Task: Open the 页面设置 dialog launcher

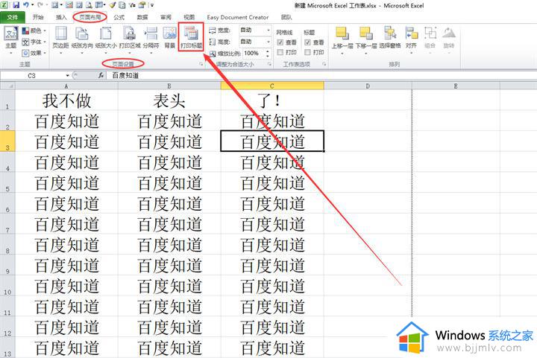Action: 201,64
